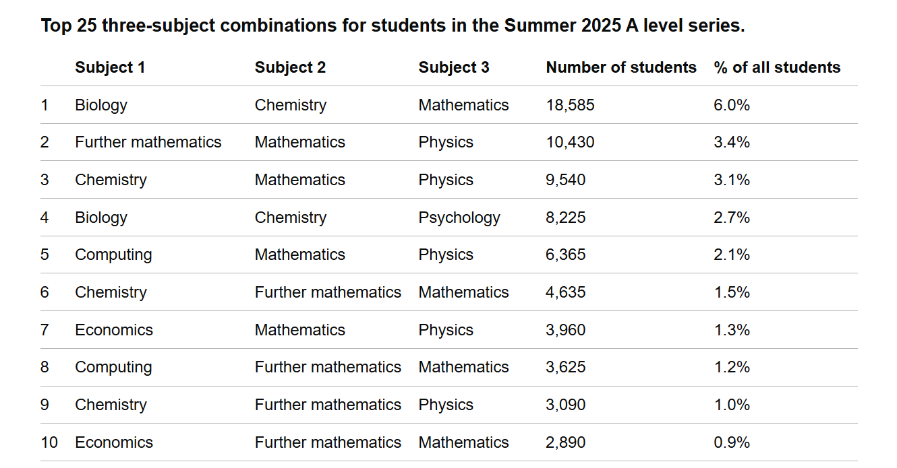
Task: Click the 10,430 students cell
Action: 571,142
